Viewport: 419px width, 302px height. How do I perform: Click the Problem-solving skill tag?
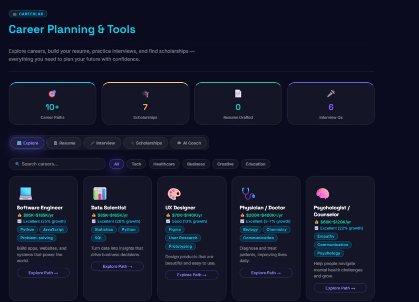(36, 238)
